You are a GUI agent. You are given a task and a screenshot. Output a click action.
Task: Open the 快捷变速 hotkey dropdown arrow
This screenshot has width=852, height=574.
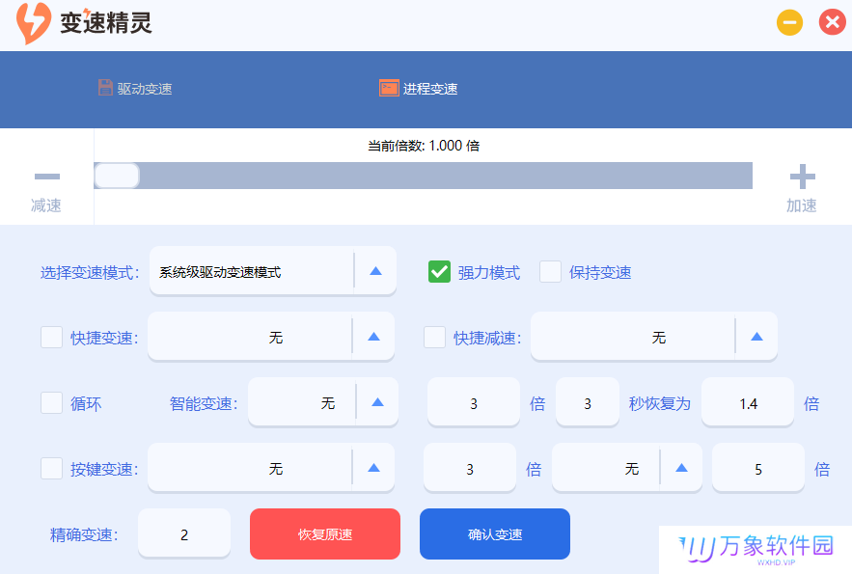click(373, 337)
